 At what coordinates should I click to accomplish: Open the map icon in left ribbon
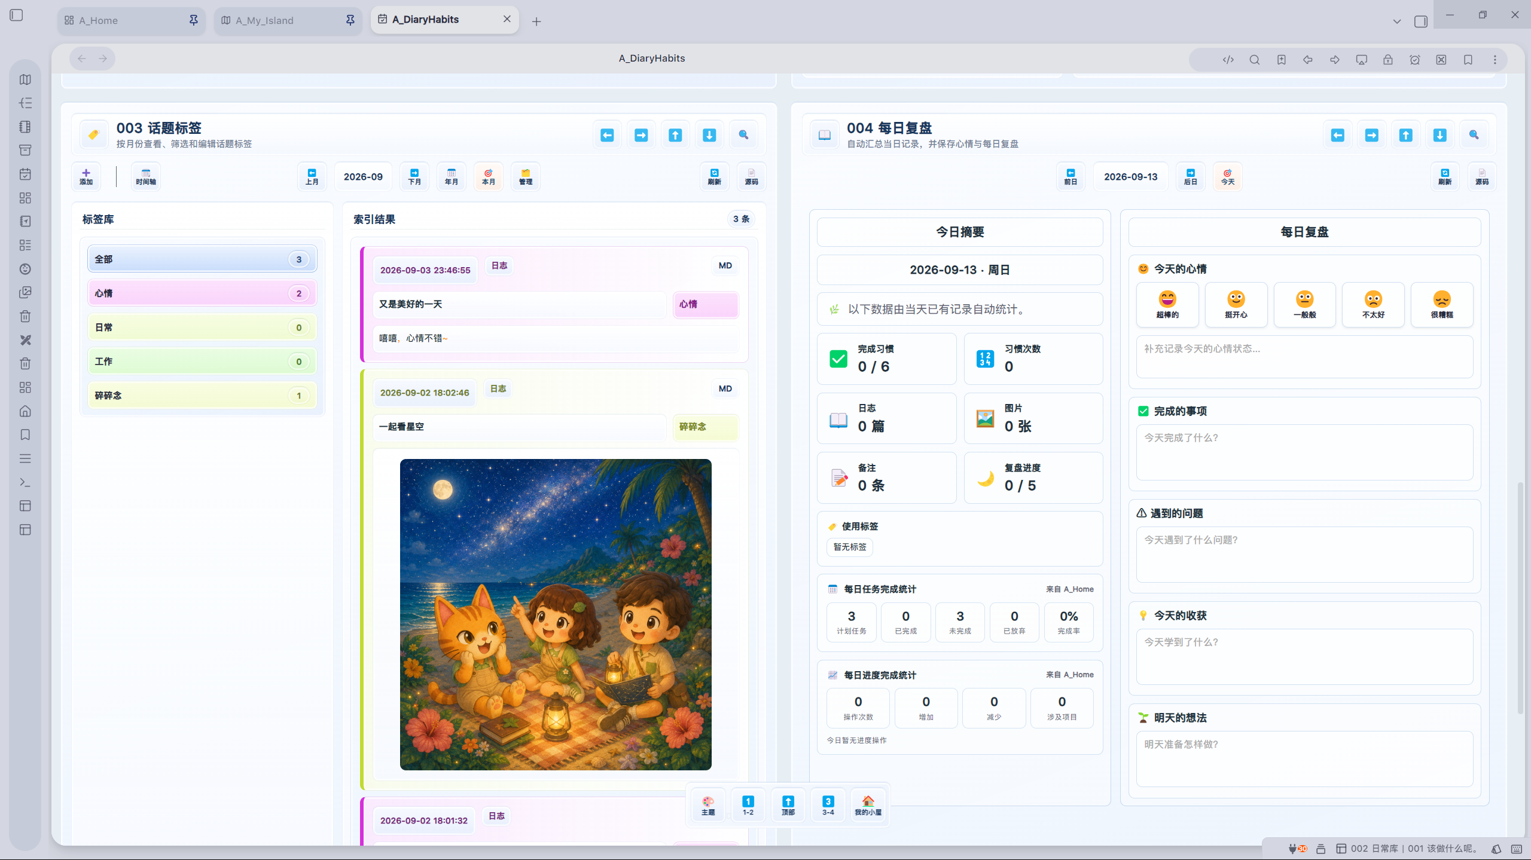[x=25, y=79]
